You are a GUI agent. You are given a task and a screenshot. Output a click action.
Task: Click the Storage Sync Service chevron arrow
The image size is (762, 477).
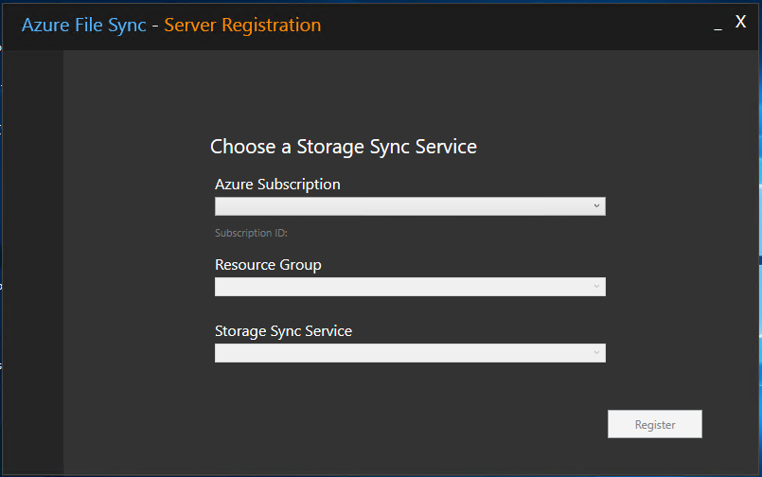(596, 352)
